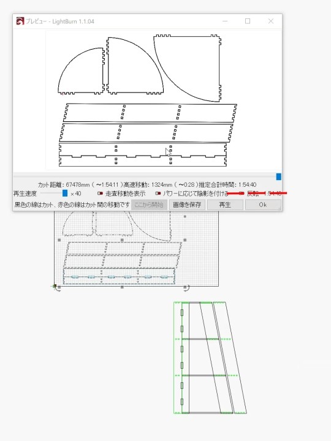The height and width of the screenshot is (441, 331).
Task: Click the greyed-out ここから開始 button
Action: pyautogui.click(x=149, y=205)
